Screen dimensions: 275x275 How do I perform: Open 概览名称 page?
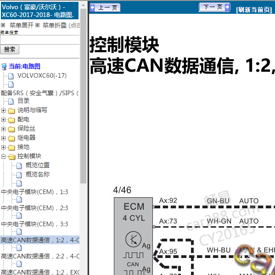coord(38,174)
